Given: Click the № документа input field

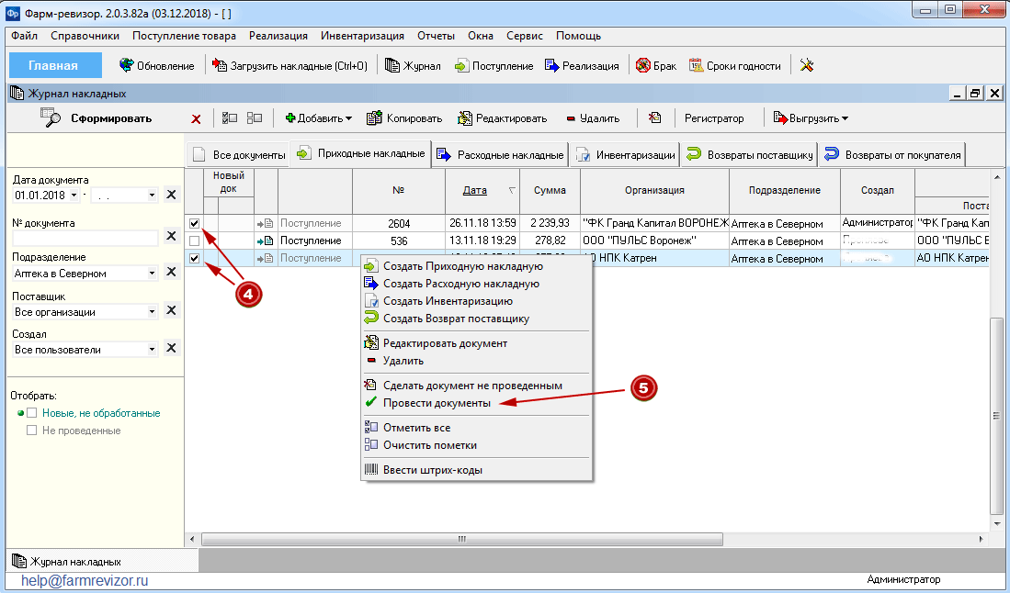Looking at the screenshot, I should coord(85,238).
